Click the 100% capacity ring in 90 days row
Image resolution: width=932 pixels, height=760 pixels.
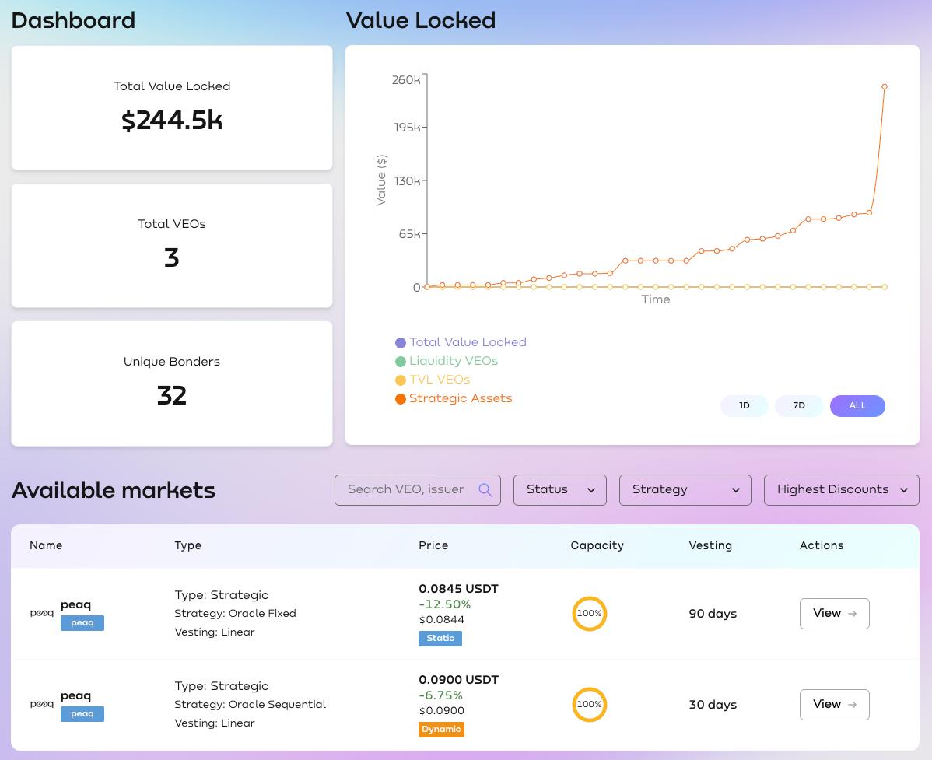click(590, 613)
